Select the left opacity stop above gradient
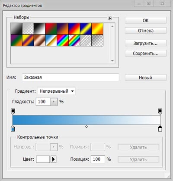 13,112
